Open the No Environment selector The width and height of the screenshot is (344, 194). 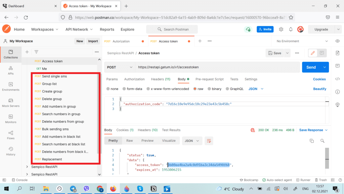pos(302,41)
